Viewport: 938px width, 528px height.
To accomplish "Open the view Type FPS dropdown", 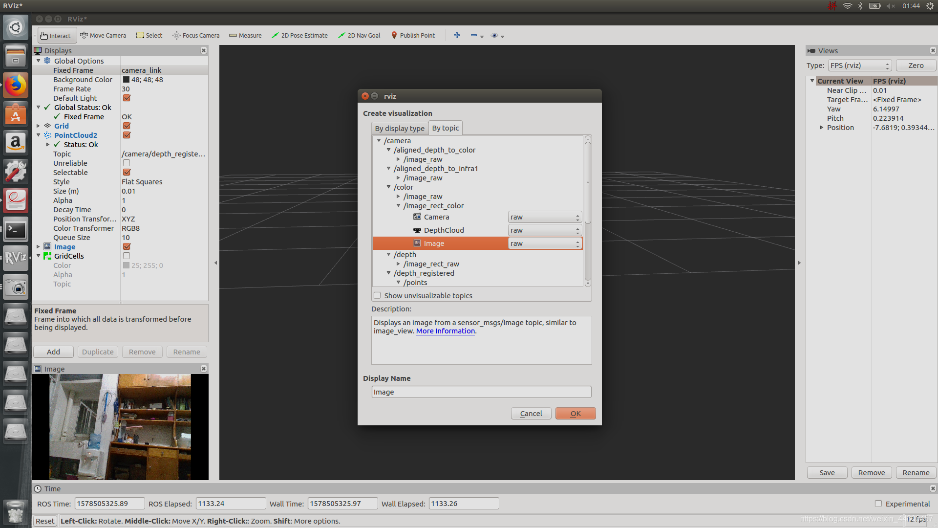I will pyautogui.click(x=859, y=66).
